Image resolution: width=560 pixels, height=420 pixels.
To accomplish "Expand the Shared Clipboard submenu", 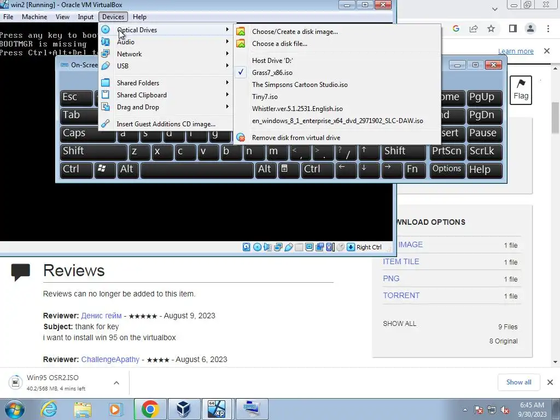I will [166, 95].
